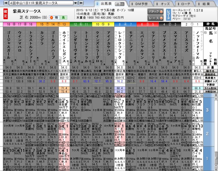Image resolution: width=218 pixels, height=171 pixels.
Task: Select horse ノットフォーマル name column
Action: coord(198,45)
